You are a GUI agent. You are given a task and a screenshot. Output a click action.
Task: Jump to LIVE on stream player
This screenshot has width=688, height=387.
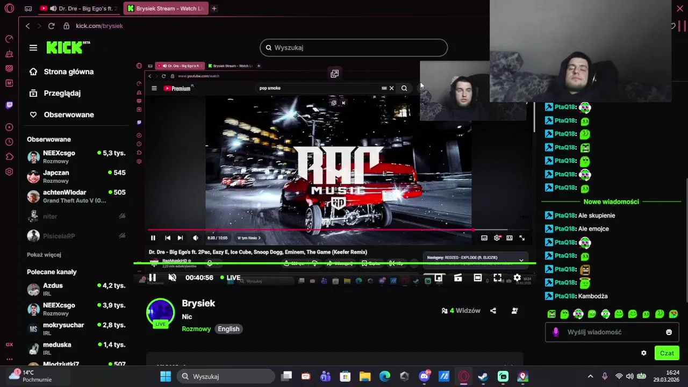tap(231, 278)
